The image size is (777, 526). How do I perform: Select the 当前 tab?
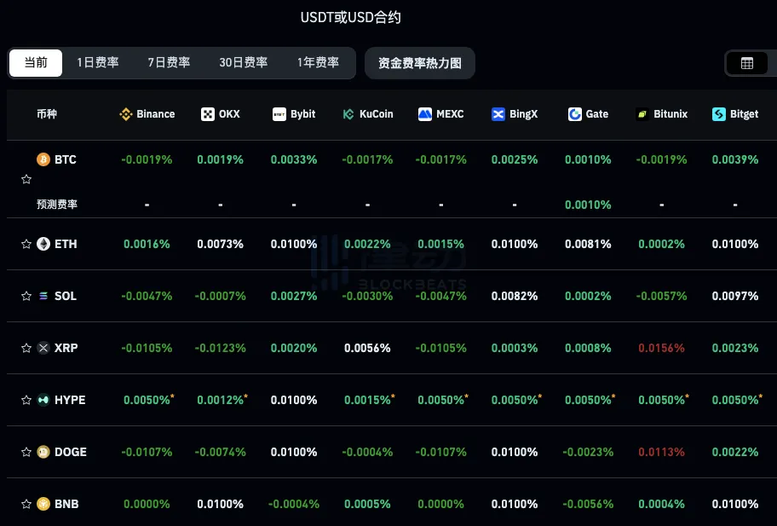pos(36,62)
